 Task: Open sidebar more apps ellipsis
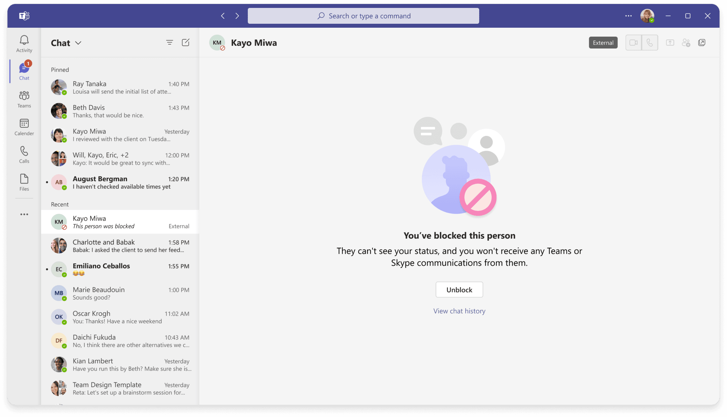[x=24, y=214]
